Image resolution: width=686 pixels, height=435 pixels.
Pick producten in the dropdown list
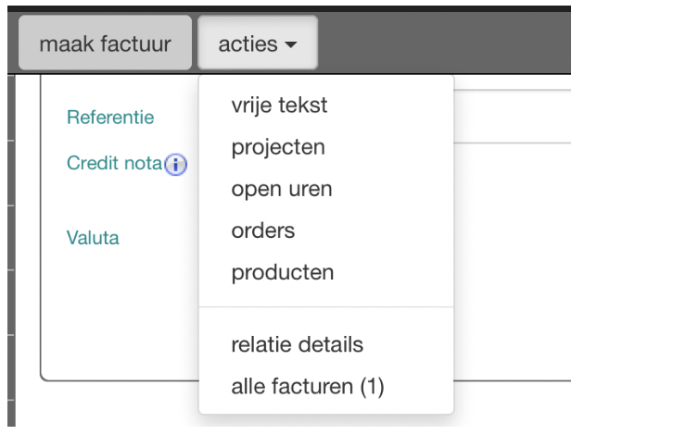coord(282,273)
